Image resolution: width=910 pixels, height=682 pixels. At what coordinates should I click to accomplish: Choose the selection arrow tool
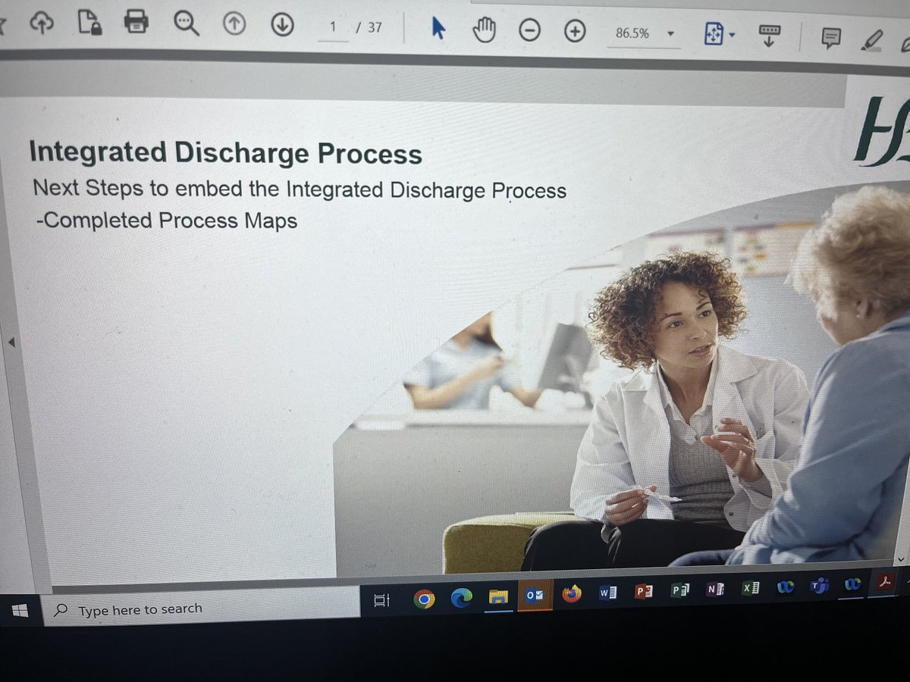tap(438, 29)
